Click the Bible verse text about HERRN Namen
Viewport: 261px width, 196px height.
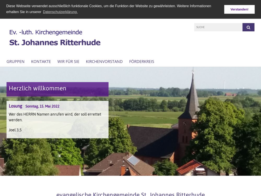55,117
